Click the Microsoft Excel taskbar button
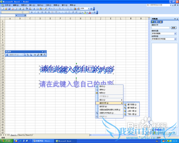This screenshot has width=179, height=143. [x=66, y=141]
